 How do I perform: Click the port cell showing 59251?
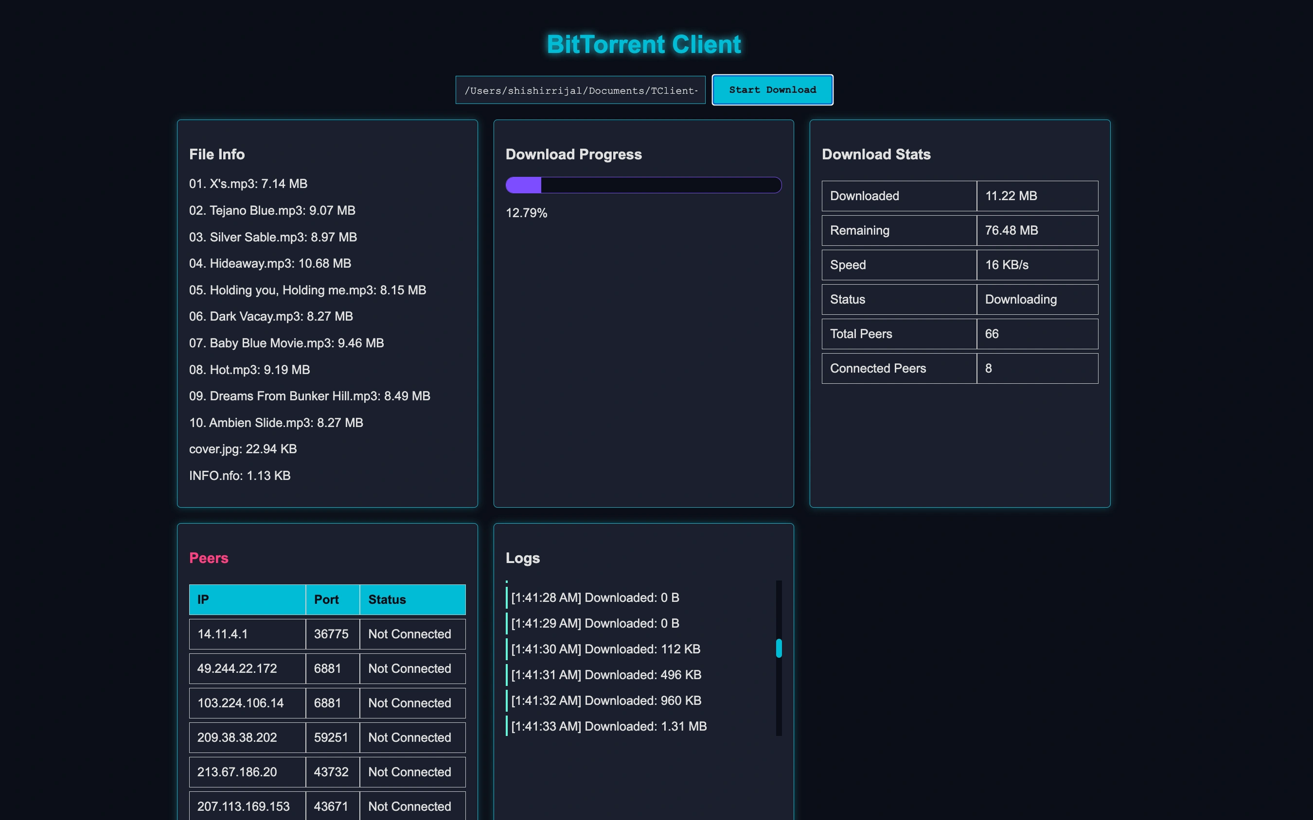pos(331,737)
